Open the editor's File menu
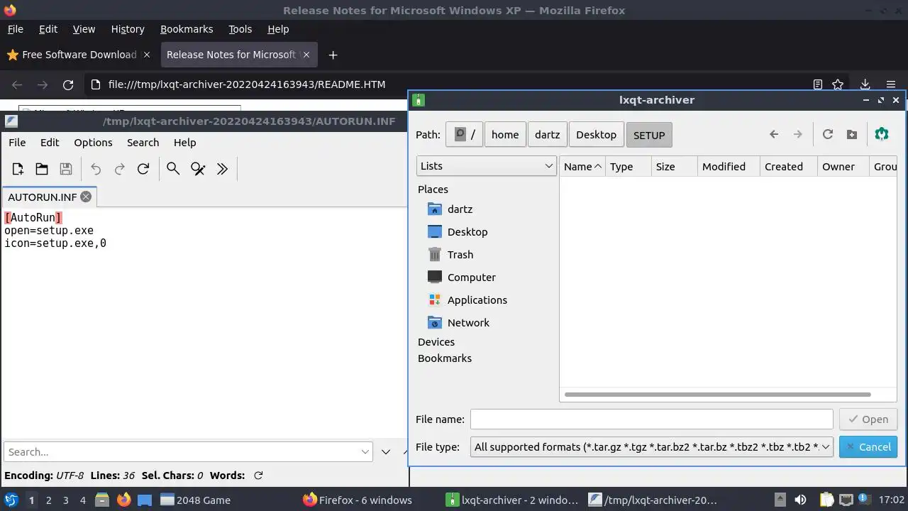 (x=17, y=143)
